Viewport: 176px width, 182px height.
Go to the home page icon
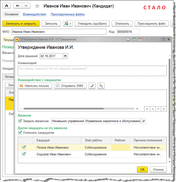pyautogui.click(x=7, y=6)
